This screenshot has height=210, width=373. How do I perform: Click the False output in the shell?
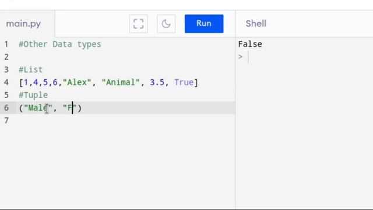tap(250, 44)
